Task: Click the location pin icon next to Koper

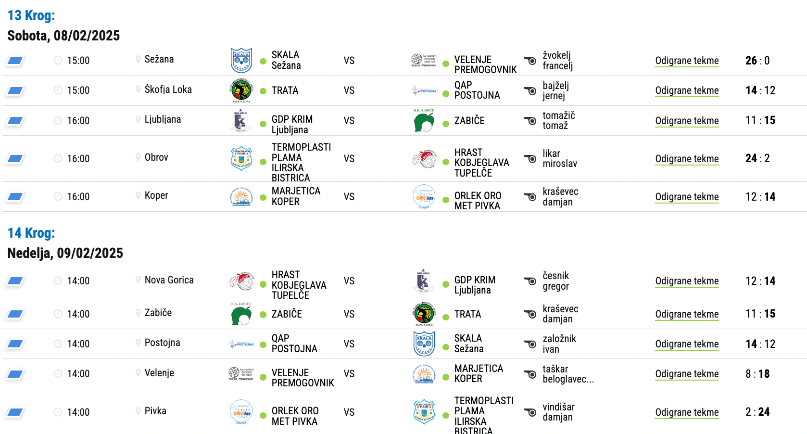Action: [x=138, y=195]
